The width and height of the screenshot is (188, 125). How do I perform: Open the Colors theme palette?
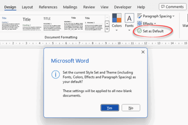click(117, 22)
